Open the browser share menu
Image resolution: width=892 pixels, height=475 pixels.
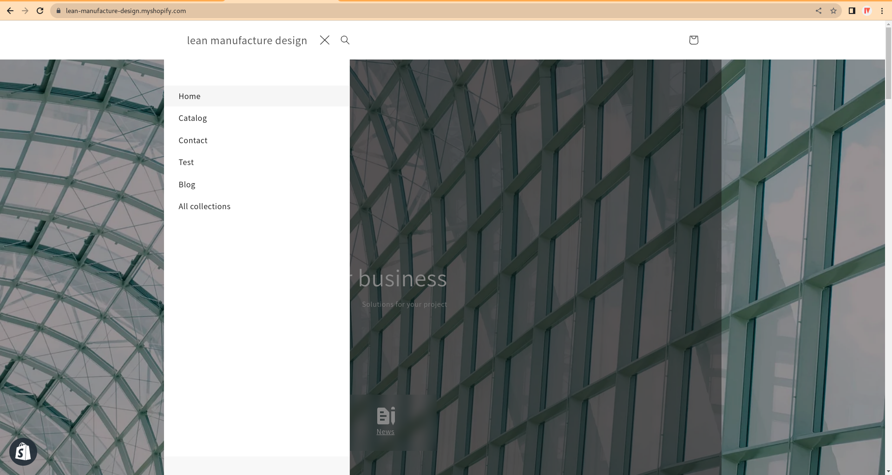point(819,10)
